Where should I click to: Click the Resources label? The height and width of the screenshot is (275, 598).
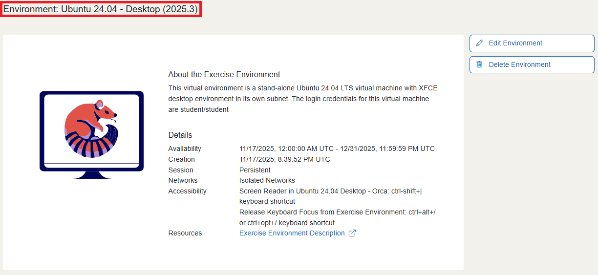coord(185,233)
